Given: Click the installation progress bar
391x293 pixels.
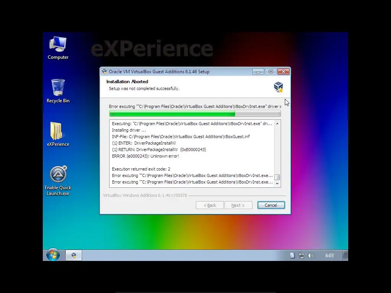Looking at the screenshot, I should tap(195, 114).
